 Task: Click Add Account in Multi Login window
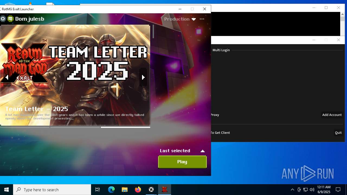[x=332, y=115]
